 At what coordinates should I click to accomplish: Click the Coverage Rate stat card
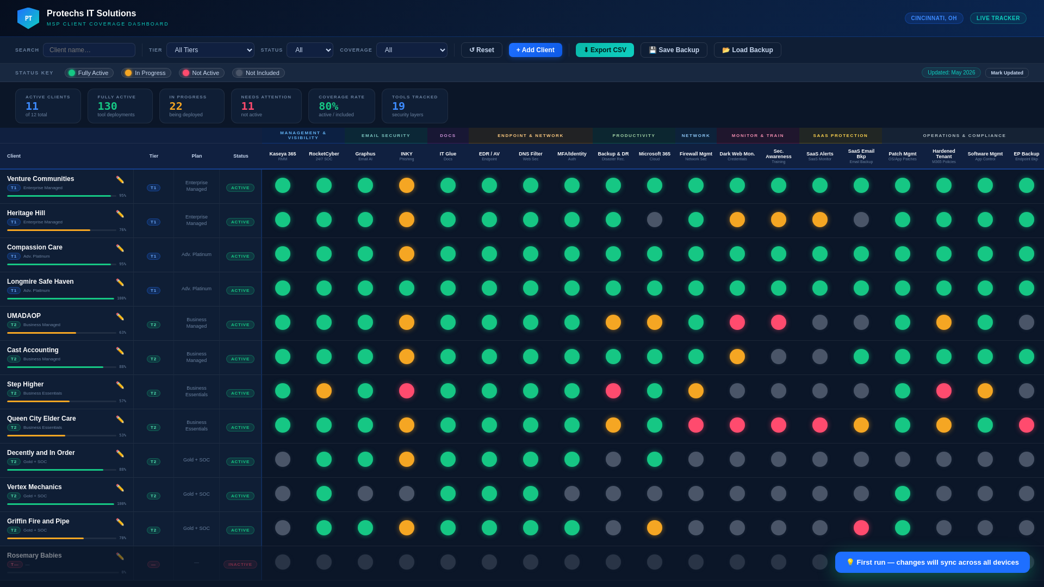(x=341, y=106)
